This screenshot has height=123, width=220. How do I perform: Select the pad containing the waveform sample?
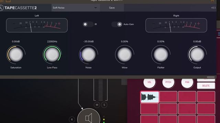click(150, 97)
